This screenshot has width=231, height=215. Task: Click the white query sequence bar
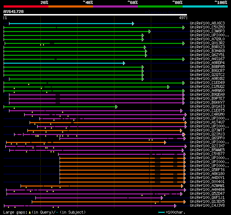95,15
